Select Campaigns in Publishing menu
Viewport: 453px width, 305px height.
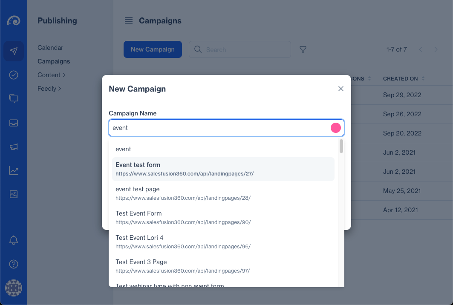[x=54, y=61]
